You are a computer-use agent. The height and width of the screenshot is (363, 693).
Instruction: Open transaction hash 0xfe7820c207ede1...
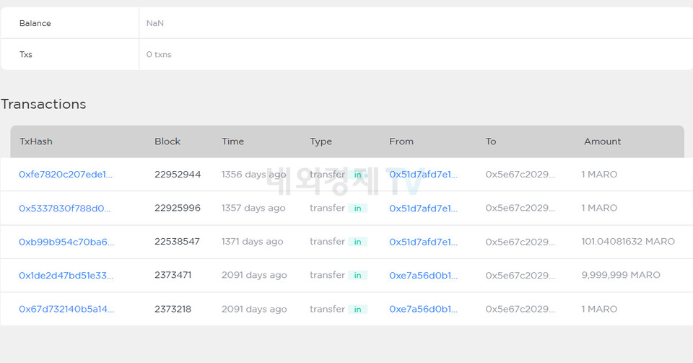pos(66,175)
